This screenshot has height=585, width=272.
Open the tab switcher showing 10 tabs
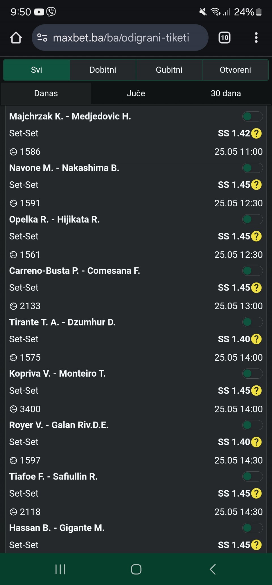point(224,38)
